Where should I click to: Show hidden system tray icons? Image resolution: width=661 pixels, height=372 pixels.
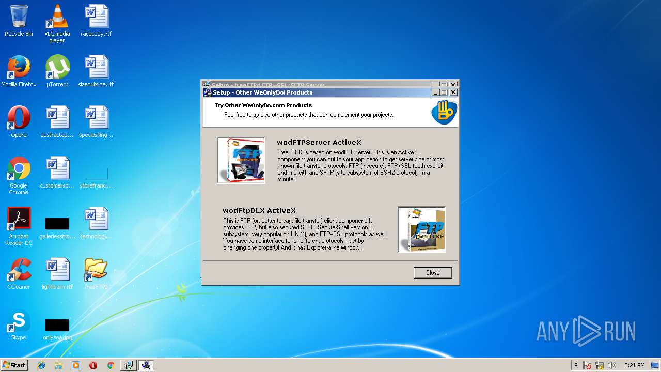click(x=576, y=365)
